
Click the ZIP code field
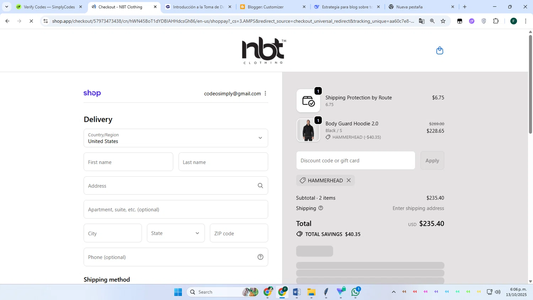[x=239, y=233]
